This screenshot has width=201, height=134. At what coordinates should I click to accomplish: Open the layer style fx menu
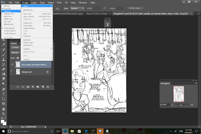click(x=23, y=87)
